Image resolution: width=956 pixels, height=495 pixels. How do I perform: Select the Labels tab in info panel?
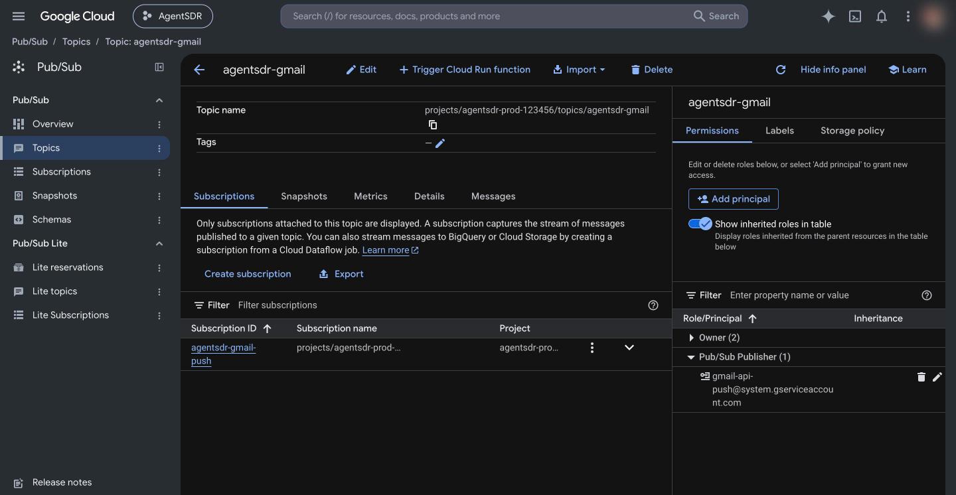tap(779, 131)
